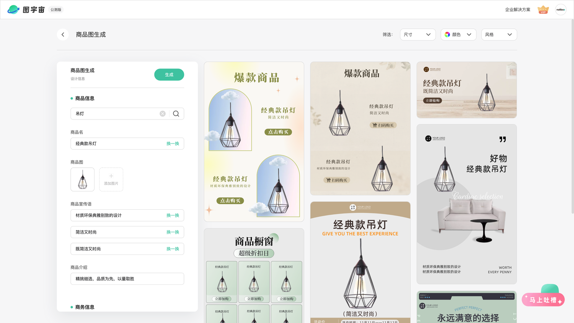The height and width of the screenshot is (323, 574).
Task: Click the 马上吐槽 feedback button
Action: 543,300
